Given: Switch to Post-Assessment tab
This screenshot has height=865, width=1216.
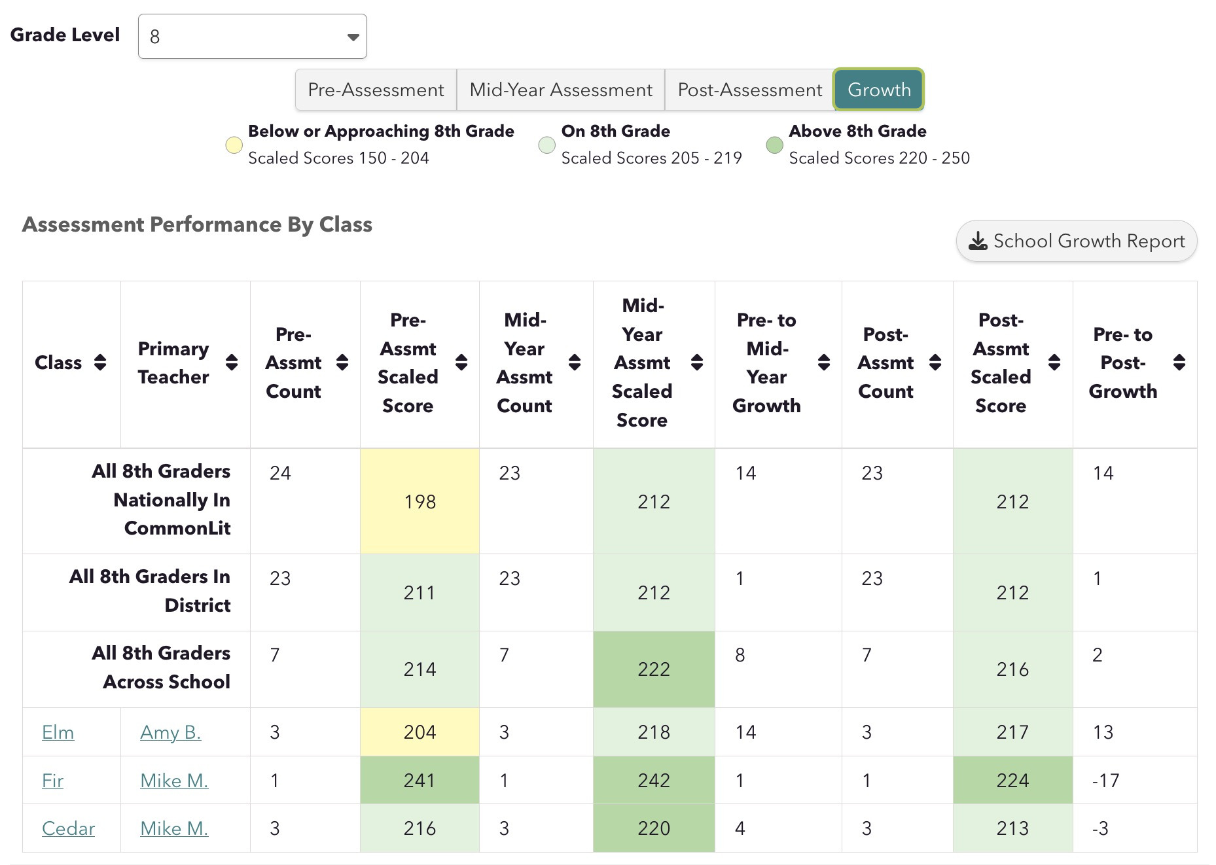Looking at the screenshot, I should (749, 90).
